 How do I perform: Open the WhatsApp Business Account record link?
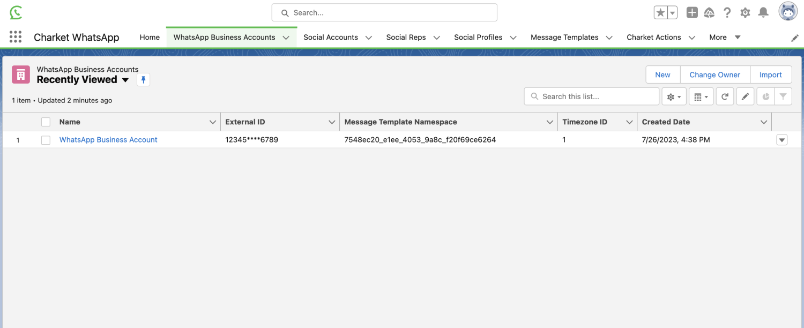pyautogui.click(x=108, y=140)
